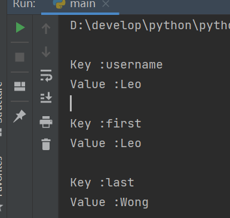Clear all console output with trash icon
Screen dimensions: 230x218
[46, 144]
